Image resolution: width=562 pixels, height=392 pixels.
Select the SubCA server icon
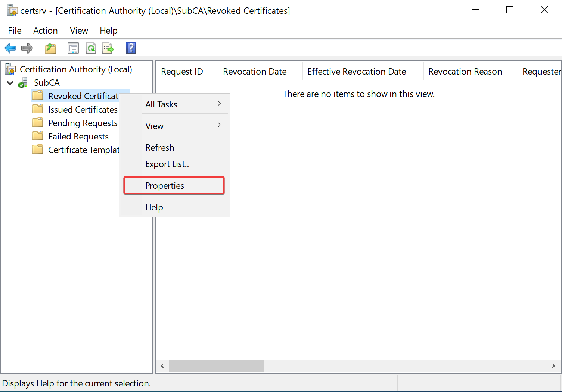[24, 82]
